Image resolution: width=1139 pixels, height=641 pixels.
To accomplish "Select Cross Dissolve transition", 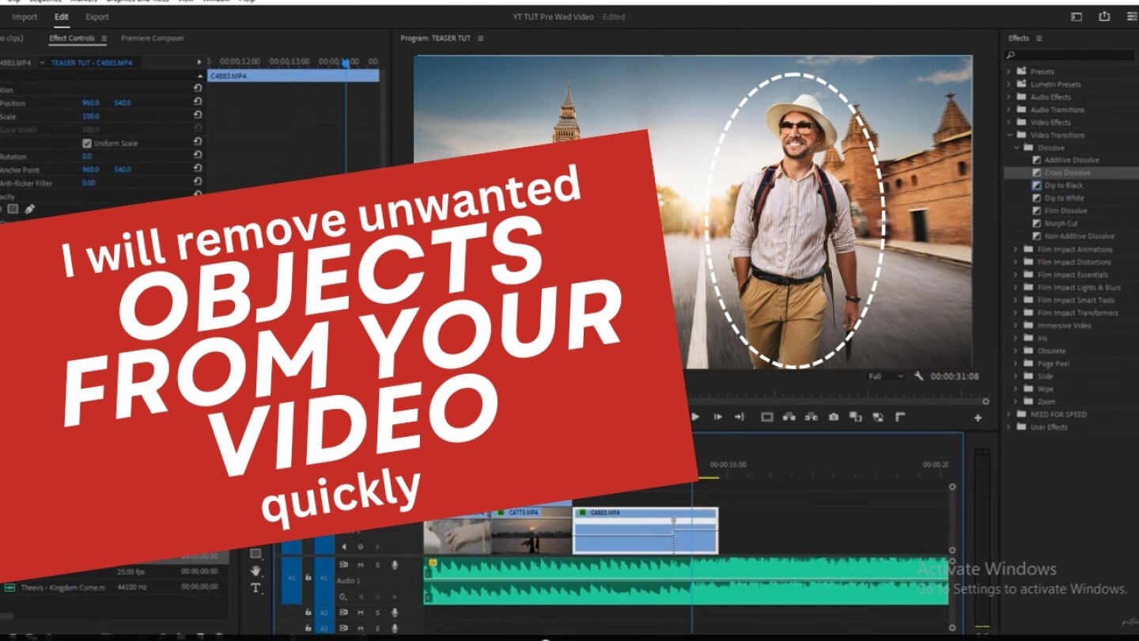I will (x=1067, y=173).
